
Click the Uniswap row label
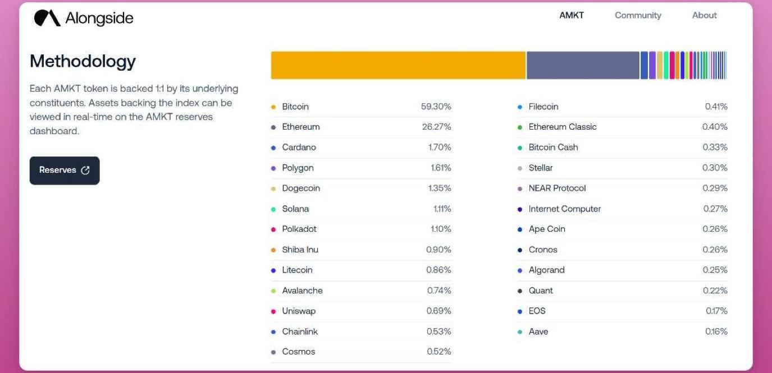coord(299,311)
